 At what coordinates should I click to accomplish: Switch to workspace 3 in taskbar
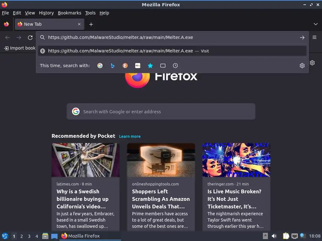pyautogui.click(x=29, y=236)
